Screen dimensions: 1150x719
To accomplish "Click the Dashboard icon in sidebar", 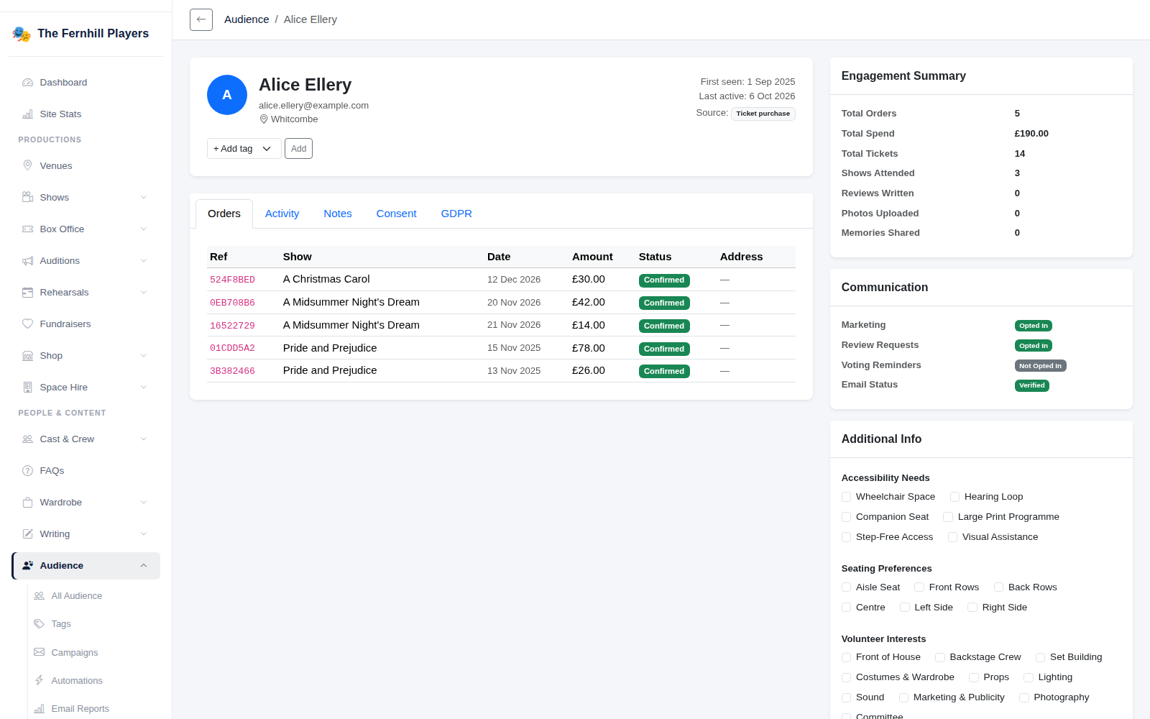I will coord(27,83).
